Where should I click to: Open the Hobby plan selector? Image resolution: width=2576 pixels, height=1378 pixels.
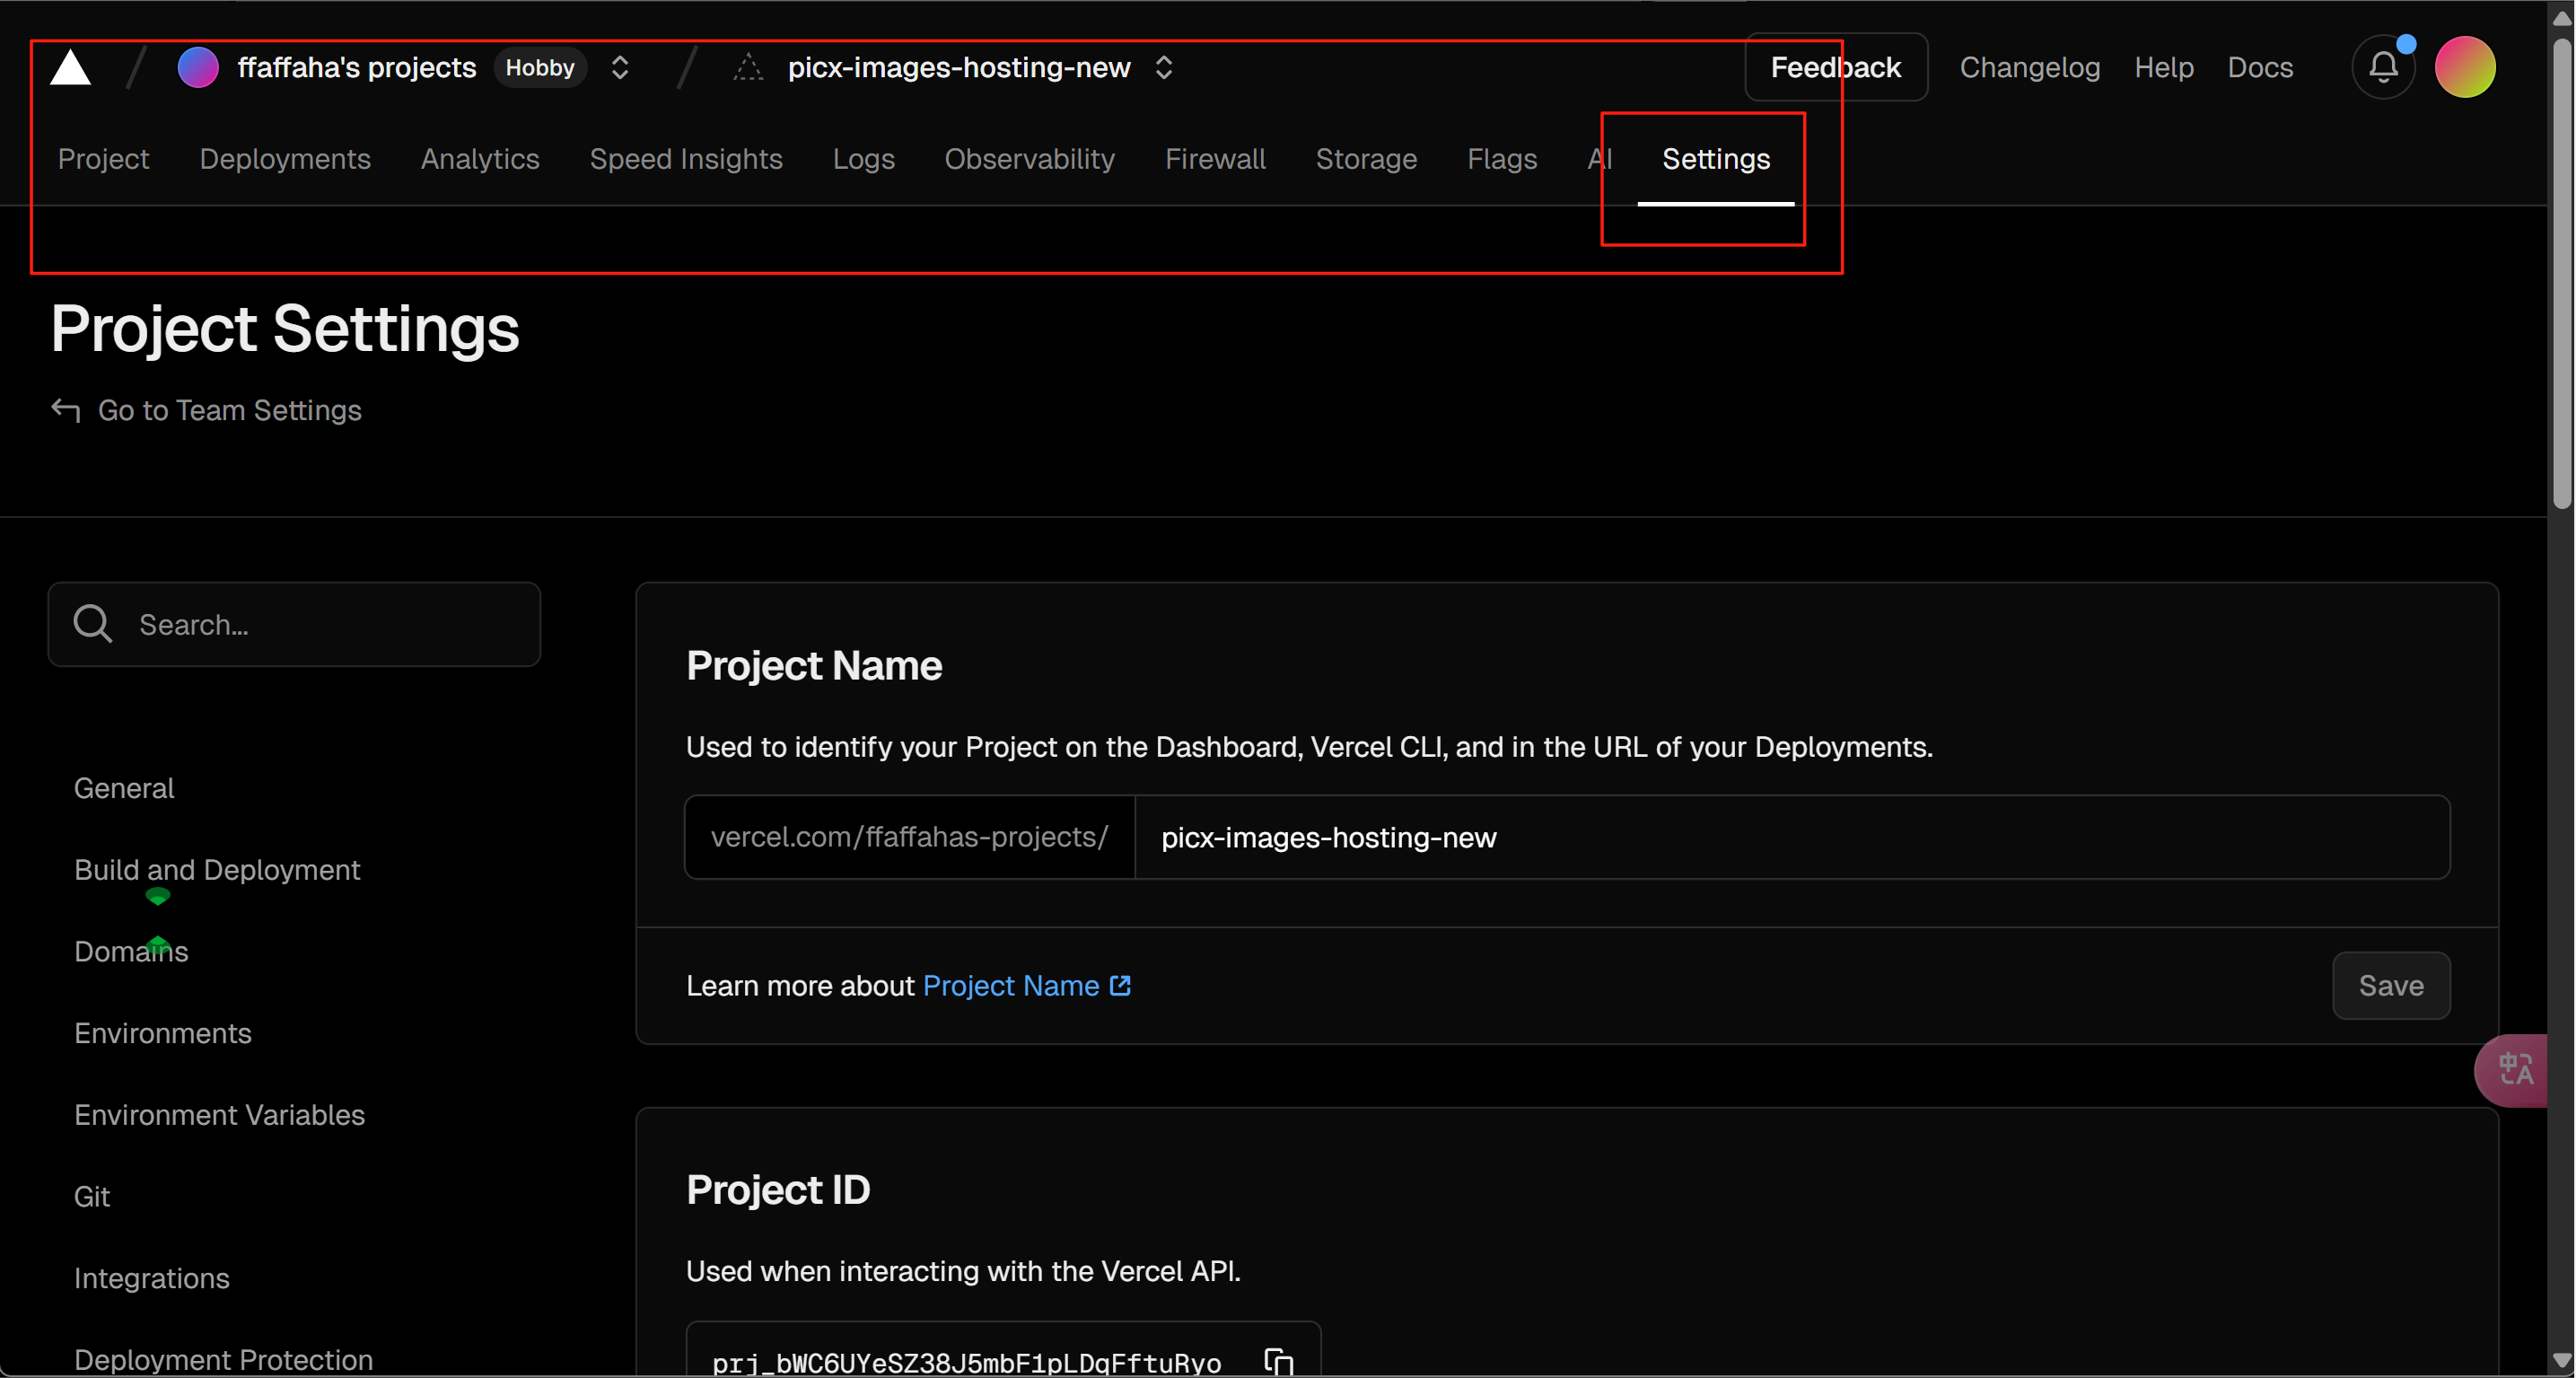540,67
